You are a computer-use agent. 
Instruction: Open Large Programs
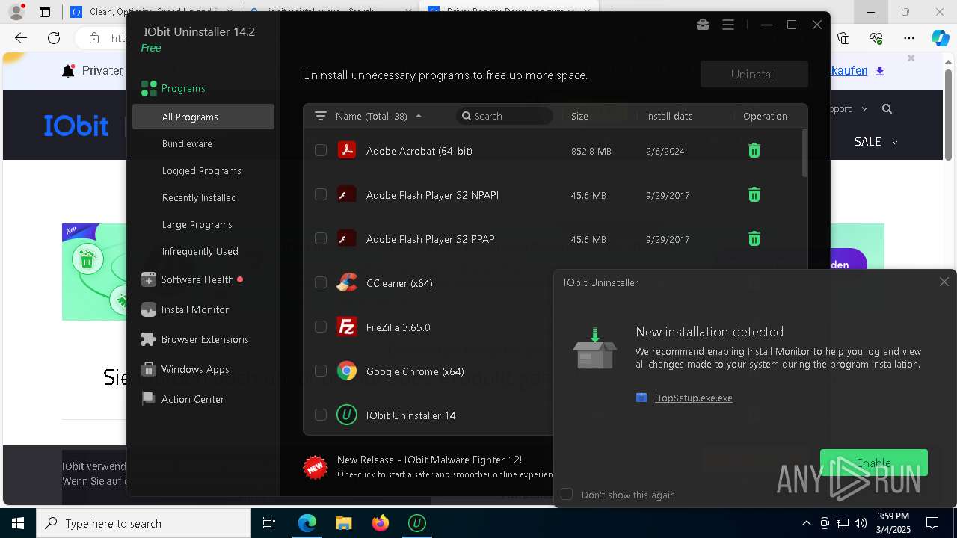pos(197,224)
